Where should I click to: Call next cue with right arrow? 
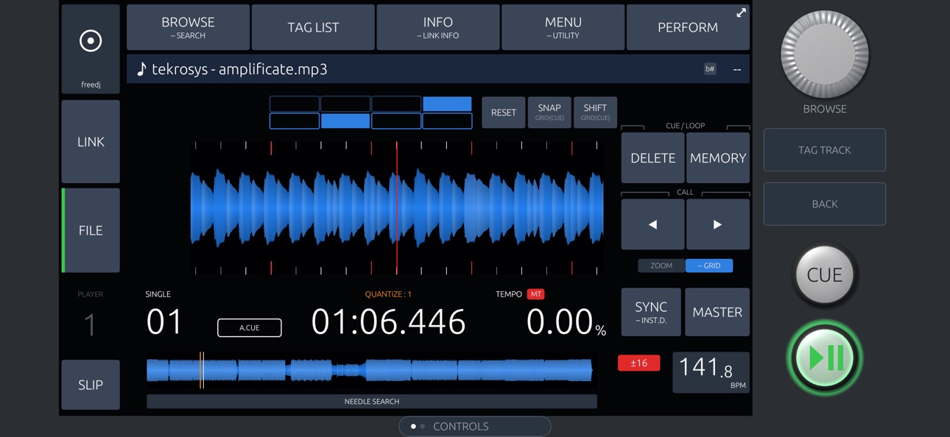coord(717,224)
